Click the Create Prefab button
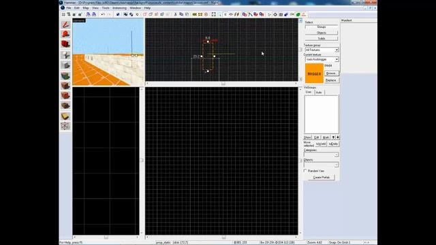The width and height of the screenshot is (436, 245). pos(321,177)
